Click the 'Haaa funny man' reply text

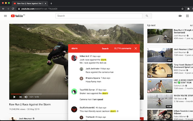point(93,81)
